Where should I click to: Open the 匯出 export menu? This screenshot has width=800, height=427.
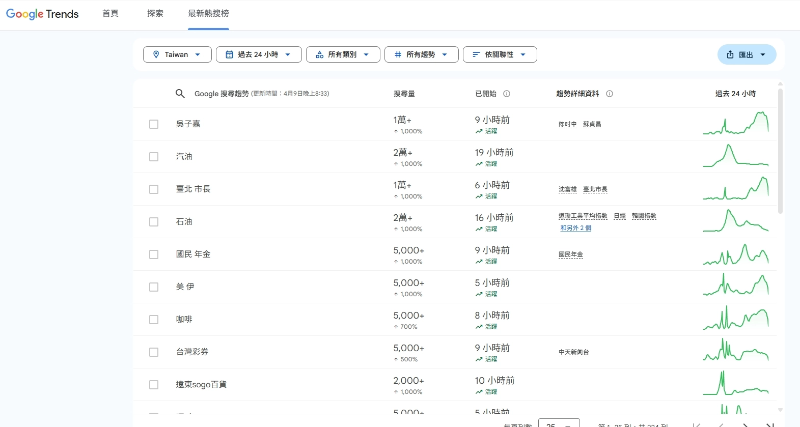(747, 54)
